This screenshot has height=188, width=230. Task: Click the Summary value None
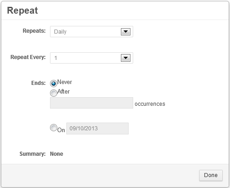[x=56, y=154]
